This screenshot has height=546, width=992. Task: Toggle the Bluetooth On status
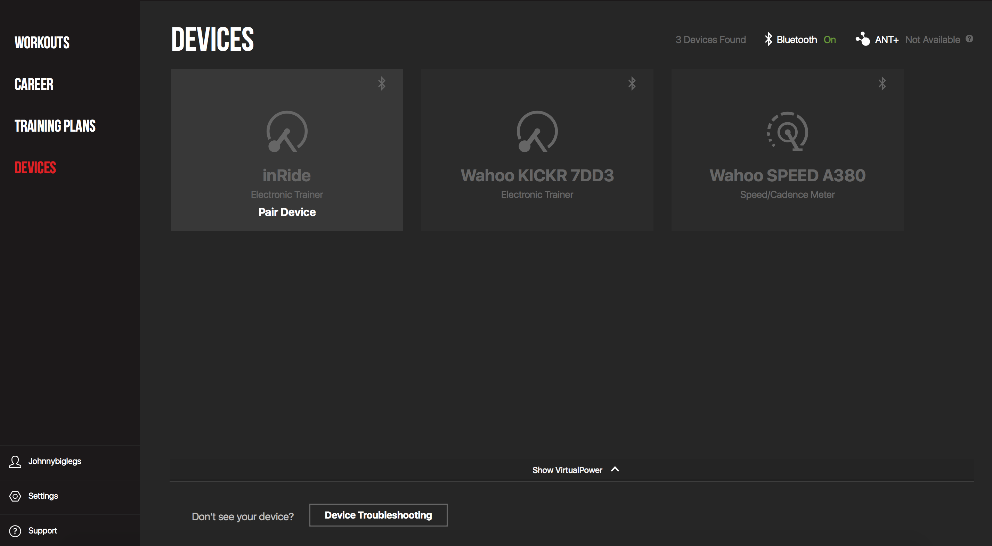(x=829, y=40)
